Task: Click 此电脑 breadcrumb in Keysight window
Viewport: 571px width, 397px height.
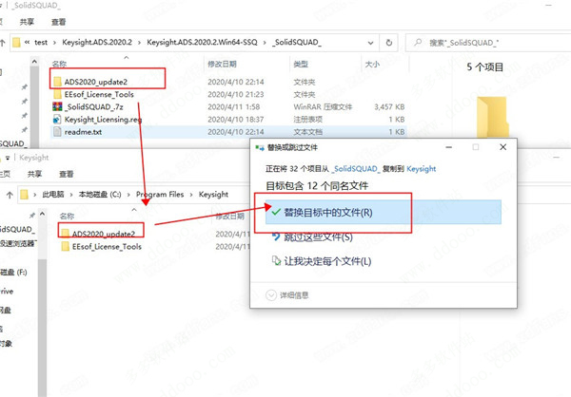Action: (x=53, y=195)
